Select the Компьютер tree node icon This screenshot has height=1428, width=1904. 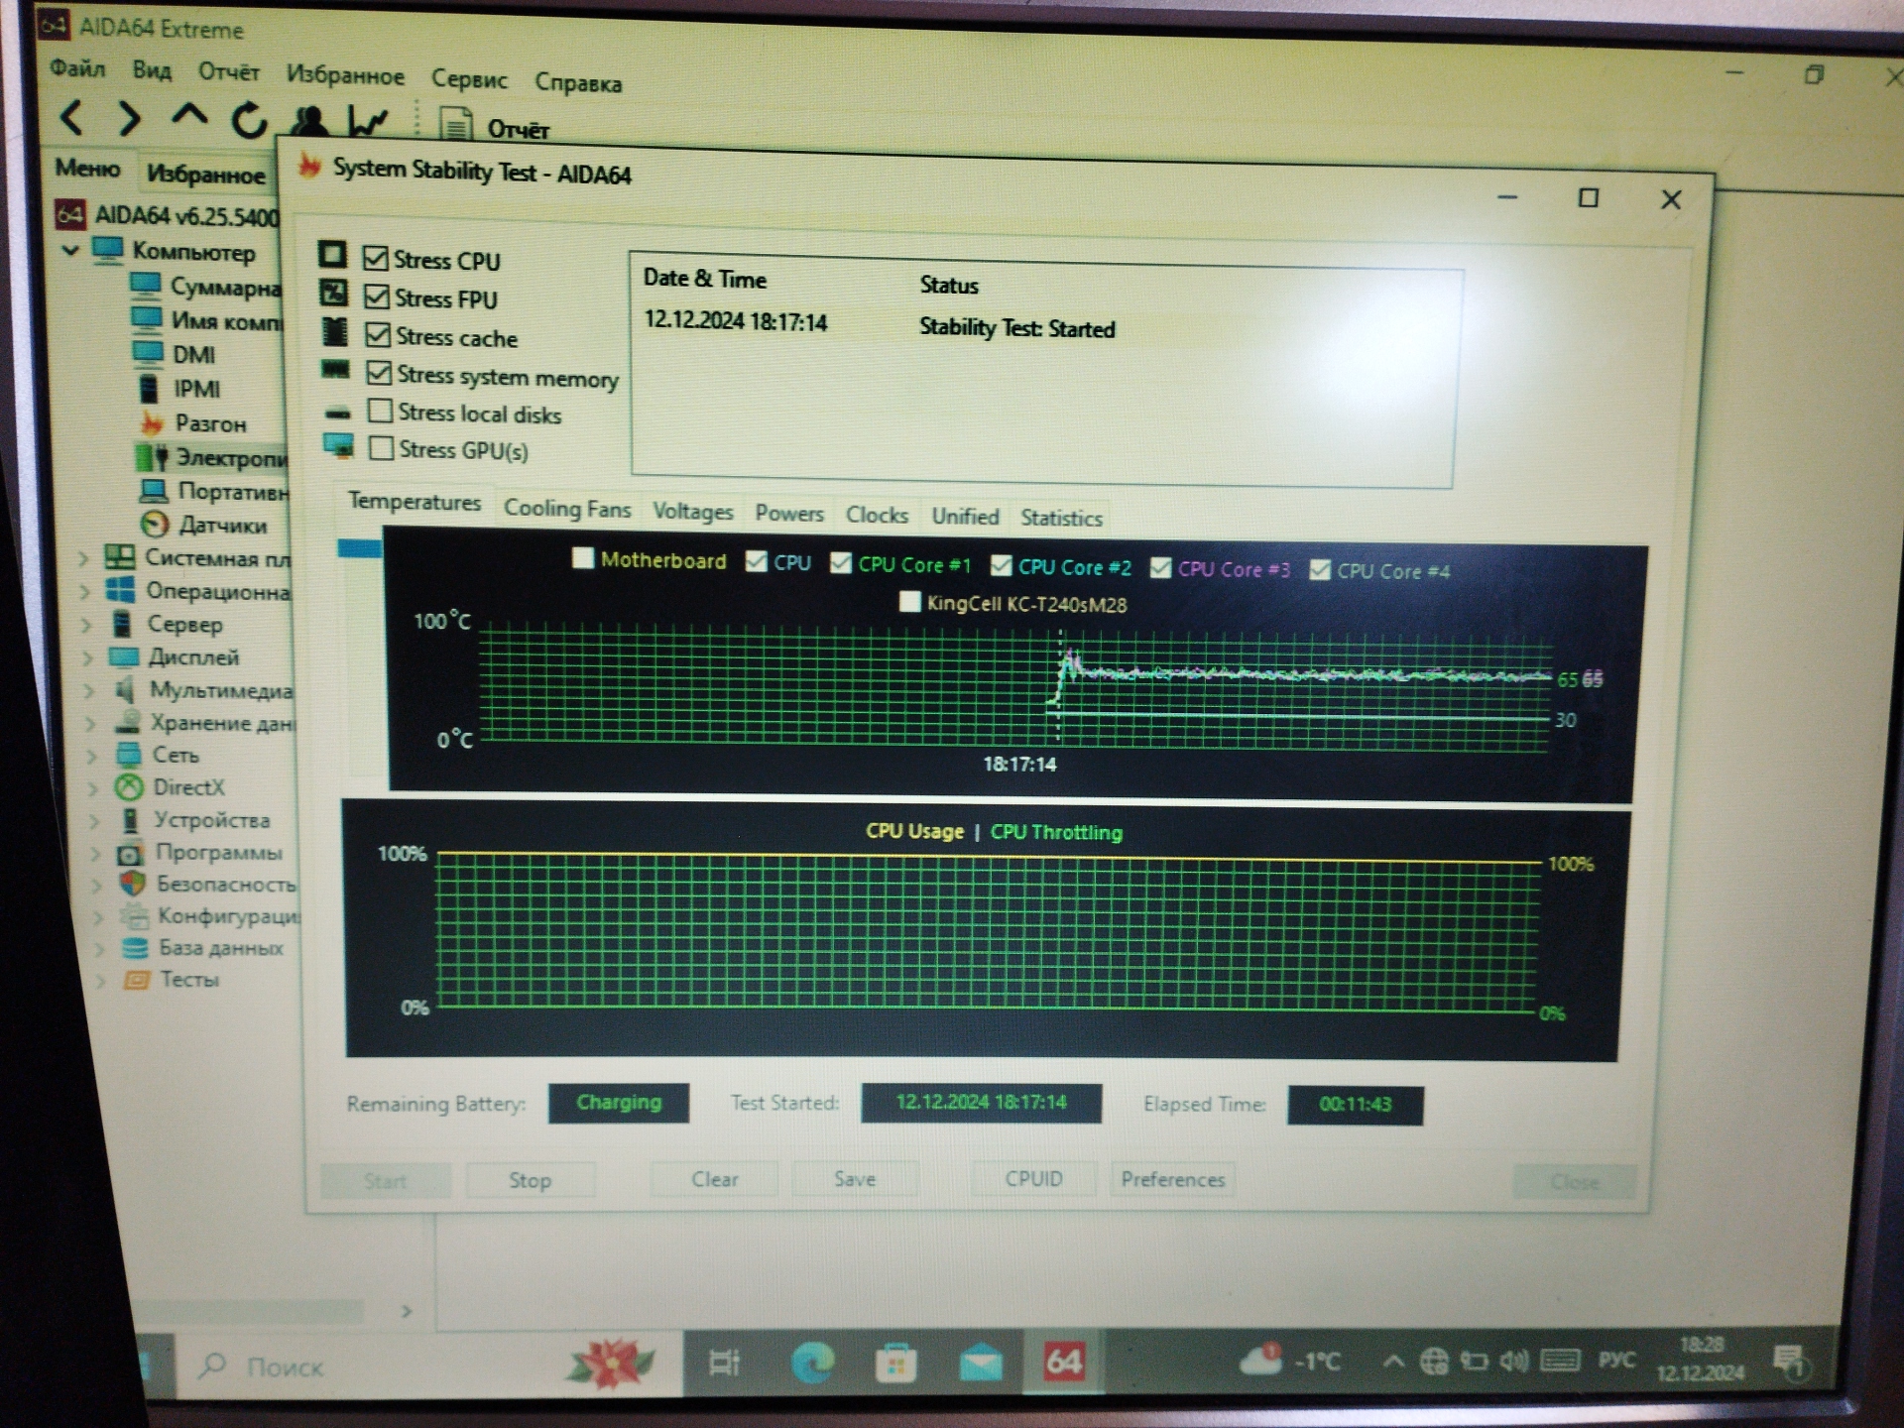point(108,249)
